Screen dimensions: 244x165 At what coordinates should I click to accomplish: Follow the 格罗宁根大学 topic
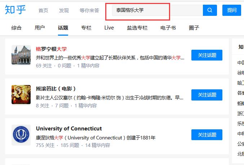point(207,55)
